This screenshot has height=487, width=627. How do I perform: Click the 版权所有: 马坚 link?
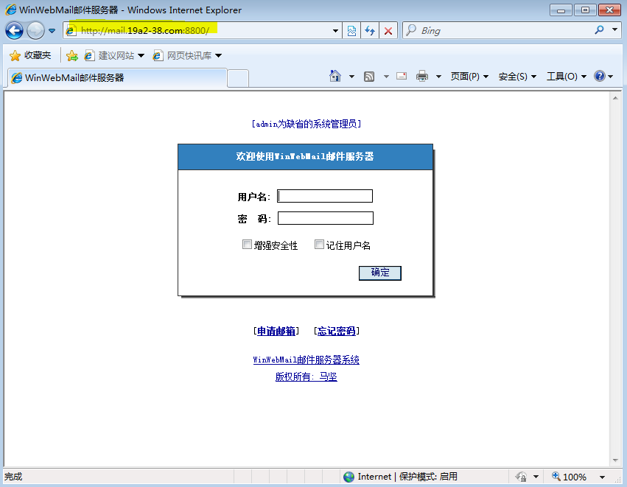tap(307, 376)
